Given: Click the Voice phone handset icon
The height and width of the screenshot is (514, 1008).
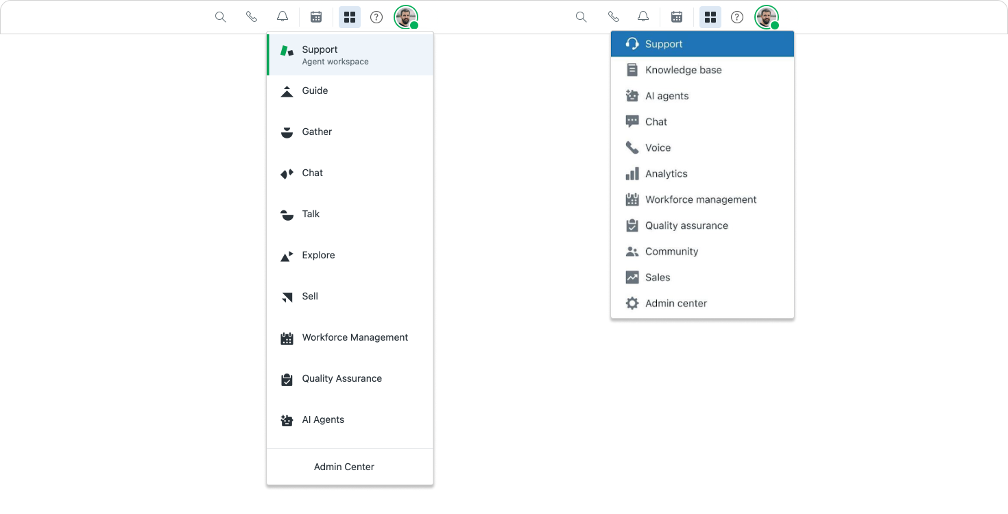Looking at the screenshot, I should (x=632, y=148).
